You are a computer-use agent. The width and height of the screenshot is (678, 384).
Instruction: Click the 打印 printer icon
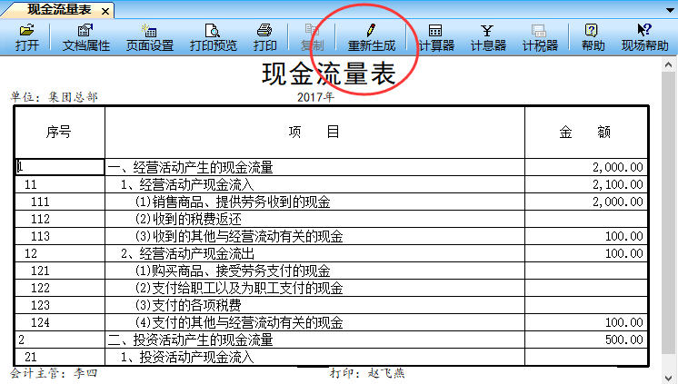pos(264,37)
